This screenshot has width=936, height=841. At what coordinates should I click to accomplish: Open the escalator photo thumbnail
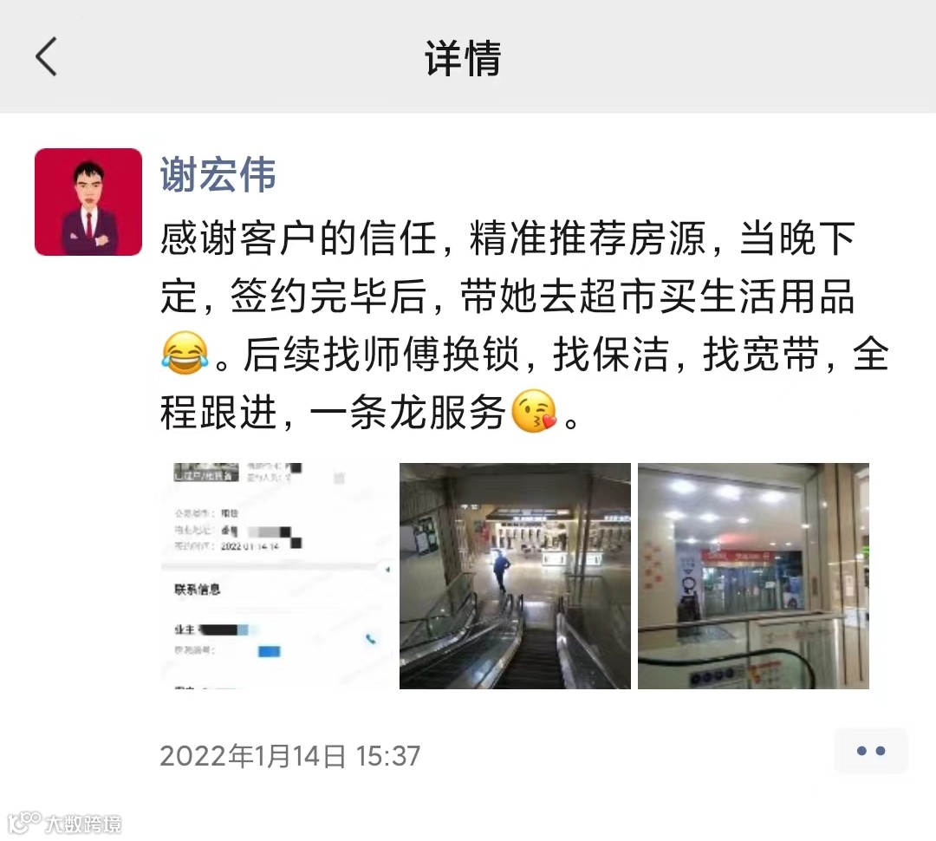[x=515, y=576]
